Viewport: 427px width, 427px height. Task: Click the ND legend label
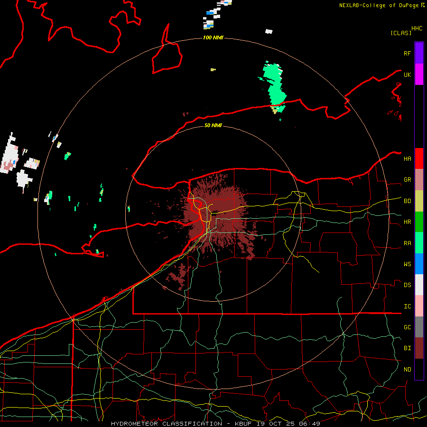point(407,370)
